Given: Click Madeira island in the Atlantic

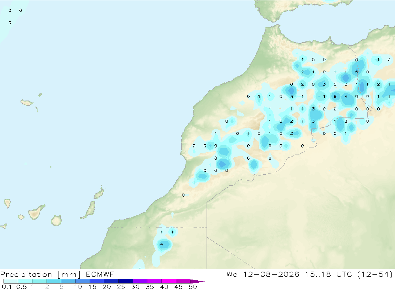Looking at the screenshot, I should pos(27,103).
